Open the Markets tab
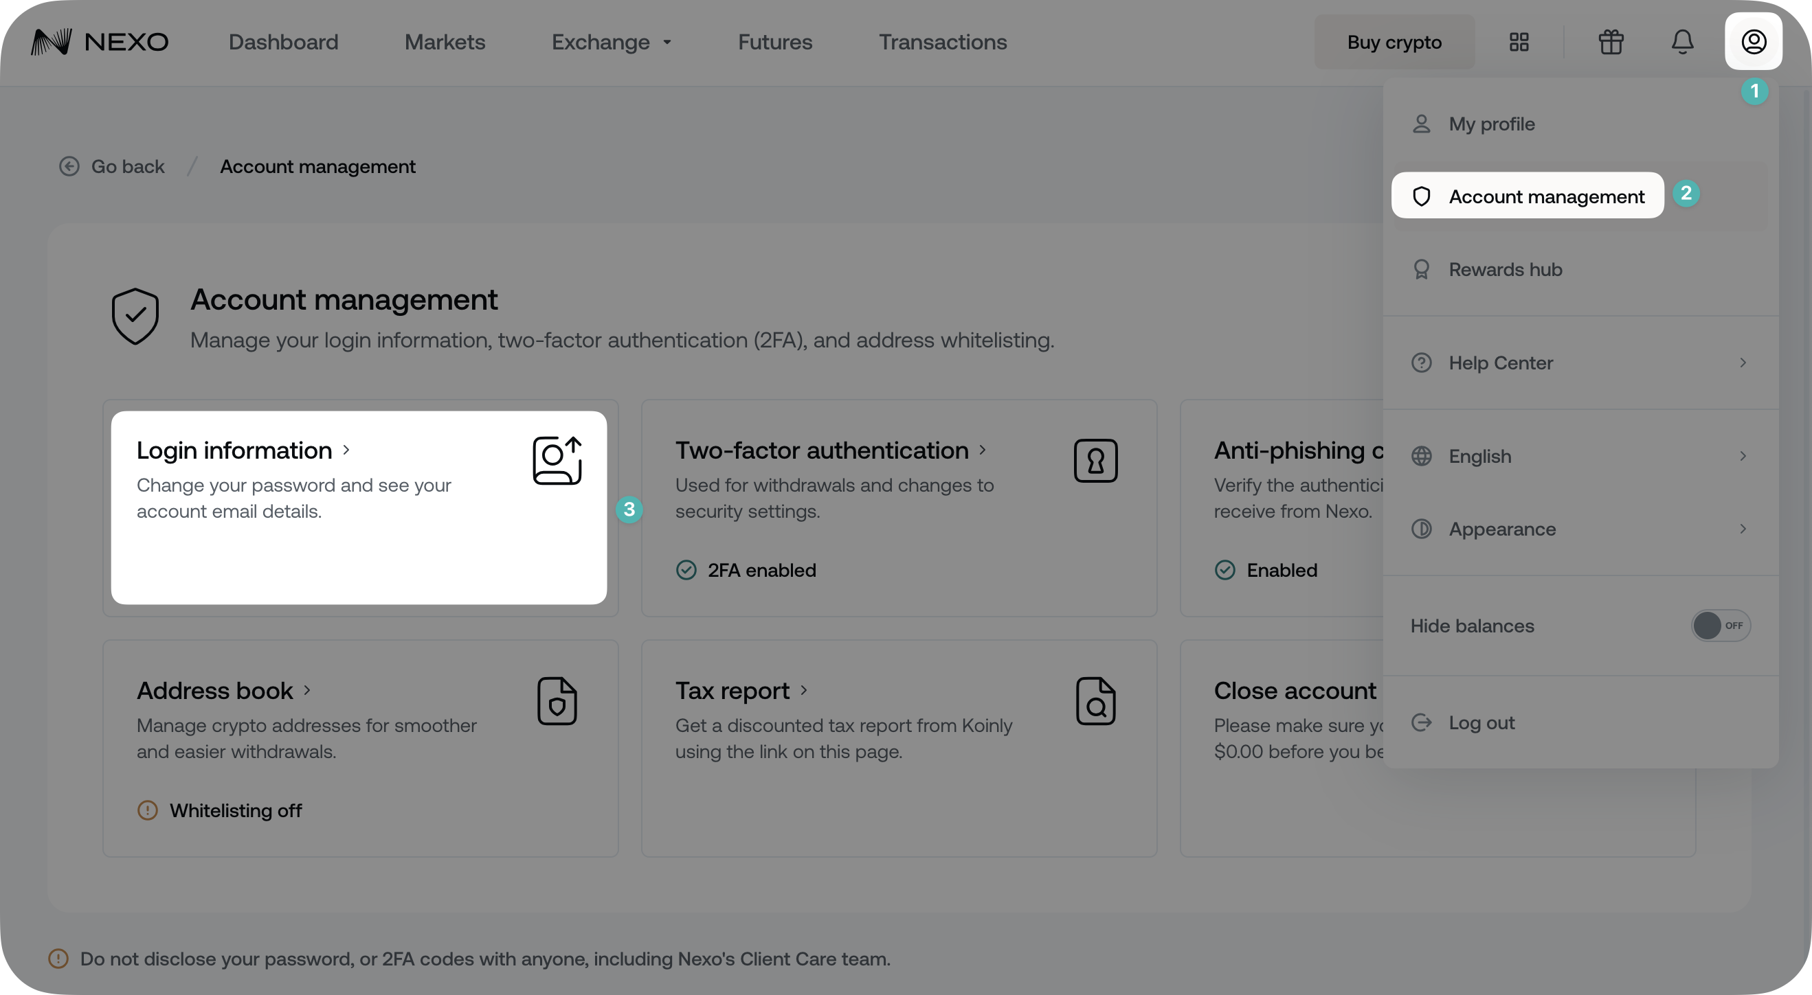 [445, 42]
